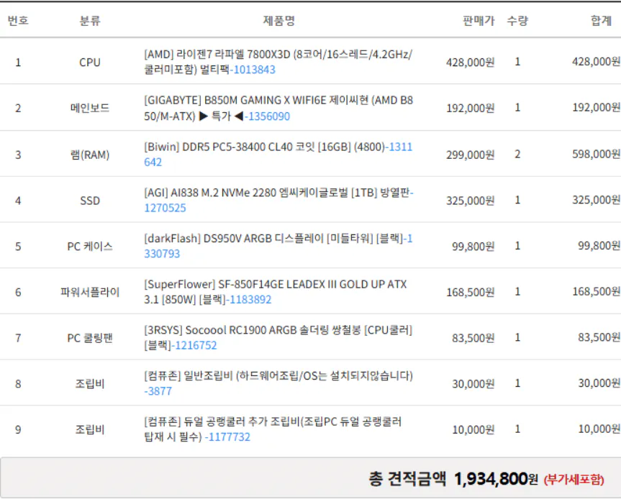Select the PC 케이스 category cell
The height and width of the screenshot is (499, 621).
point(90,247)
